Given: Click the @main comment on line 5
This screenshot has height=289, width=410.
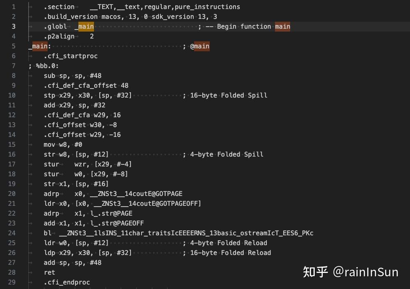Looking at the screenshot, I should (x=199, y=46).
